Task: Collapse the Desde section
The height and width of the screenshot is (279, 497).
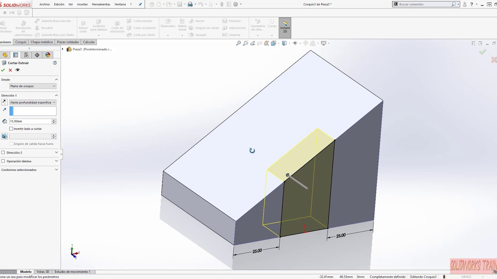Action: tap(56, 79)
